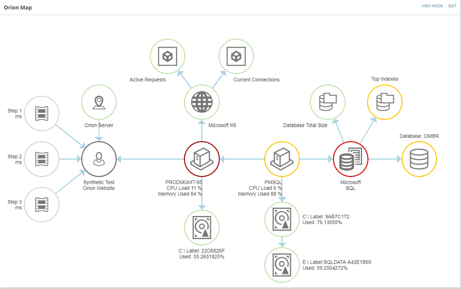
Task: Click the 'Used: 59.2504272%' text
Action: click(x=325, y=268)
